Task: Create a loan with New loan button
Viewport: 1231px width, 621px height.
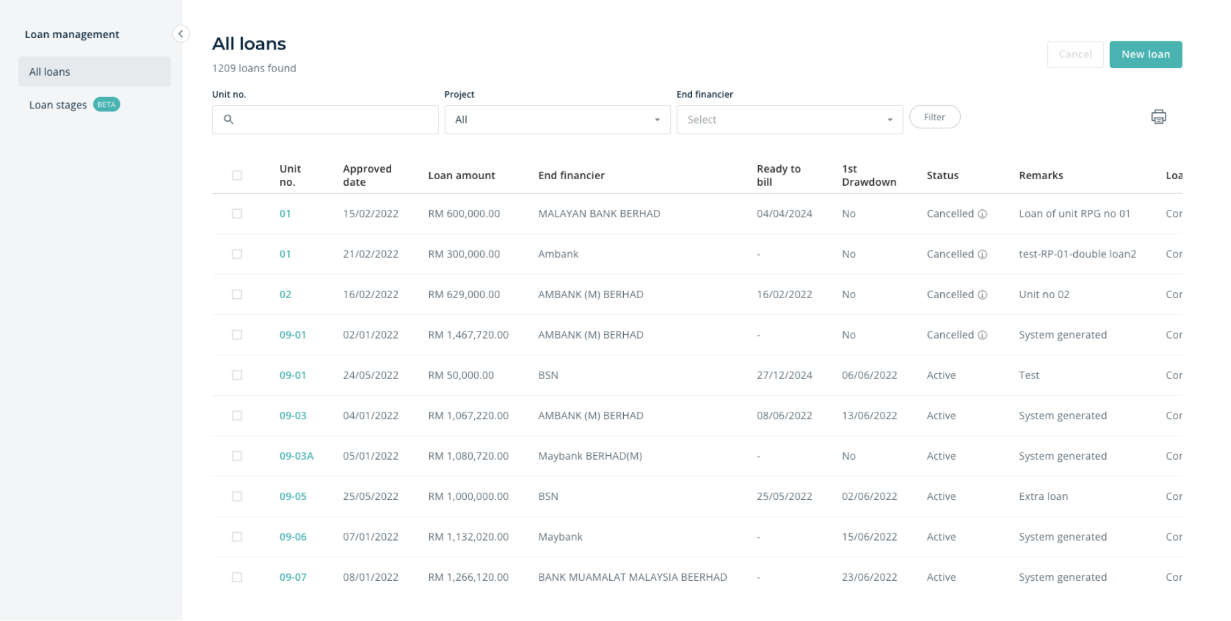Action: [1145, 54]
